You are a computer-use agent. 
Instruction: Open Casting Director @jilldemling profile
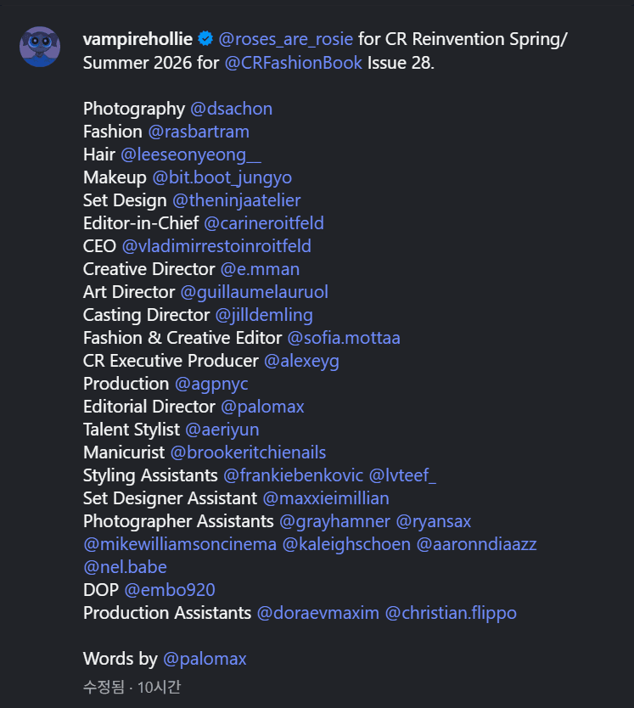264,315
